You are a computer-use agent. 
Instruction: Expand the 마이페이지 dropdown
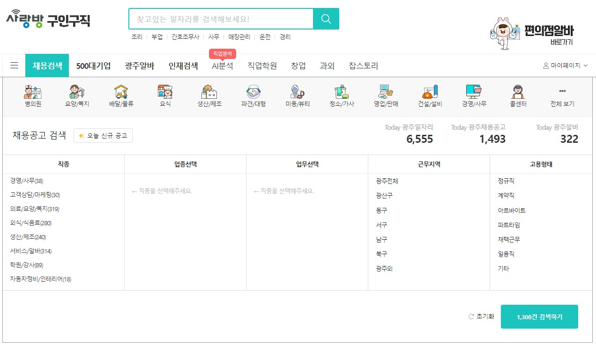click(565, 66)
